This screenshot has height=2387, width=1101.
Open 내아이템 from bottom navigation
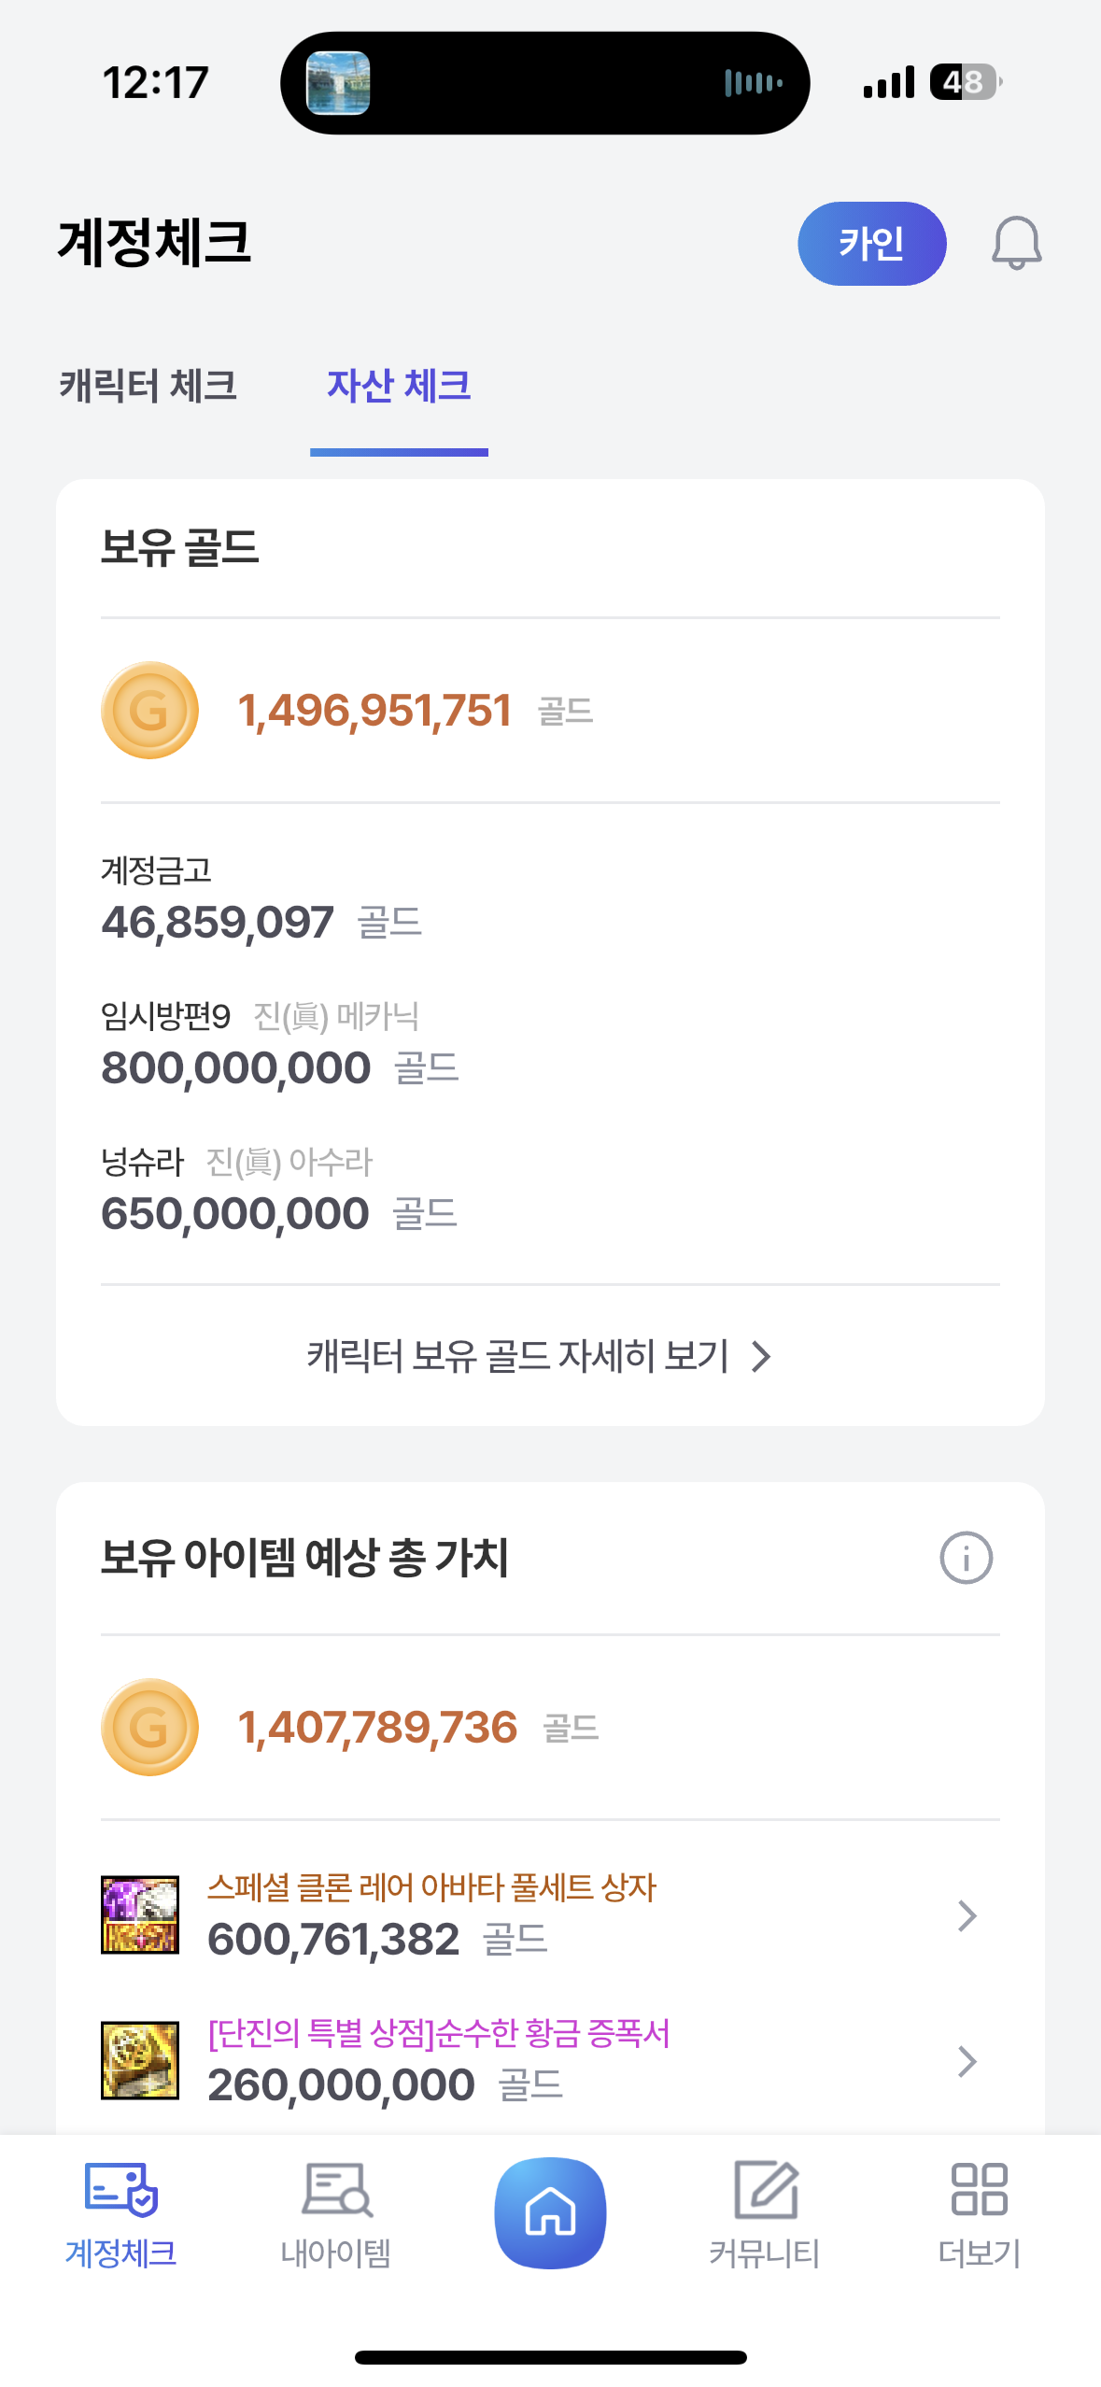pos(336,2214)
